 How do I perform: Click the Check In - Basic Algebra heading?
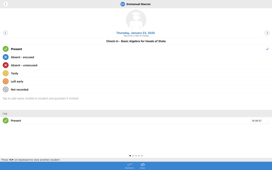(x=136, y=41)
